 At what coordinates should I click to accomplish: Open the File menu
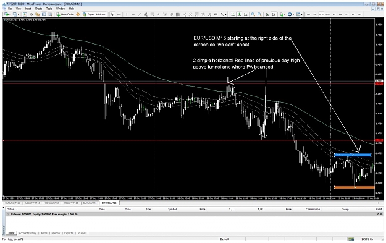point(10,9)
